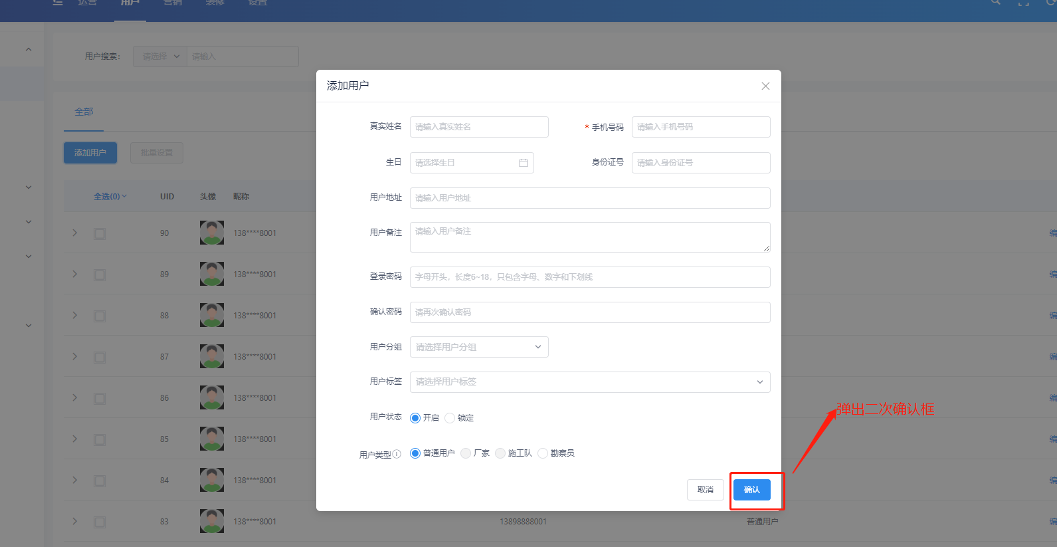This screenshot has height=547, width=1057.
Task: Select 勘察员 as the user type
Action: tap(543, 453)
